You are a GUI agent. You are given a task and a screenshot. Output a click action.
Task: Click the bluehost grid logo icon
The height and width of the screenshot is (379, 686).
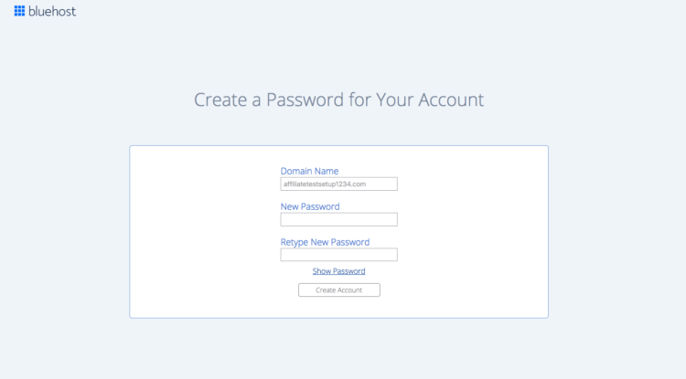coord(19,12)
